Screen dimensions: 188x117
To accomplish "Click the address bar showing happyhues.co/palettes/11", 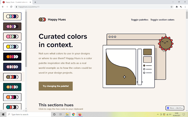I will click(93, 7).
